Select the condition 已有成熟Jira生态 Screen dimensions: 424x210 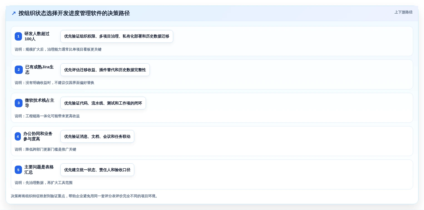click(39, 70)
